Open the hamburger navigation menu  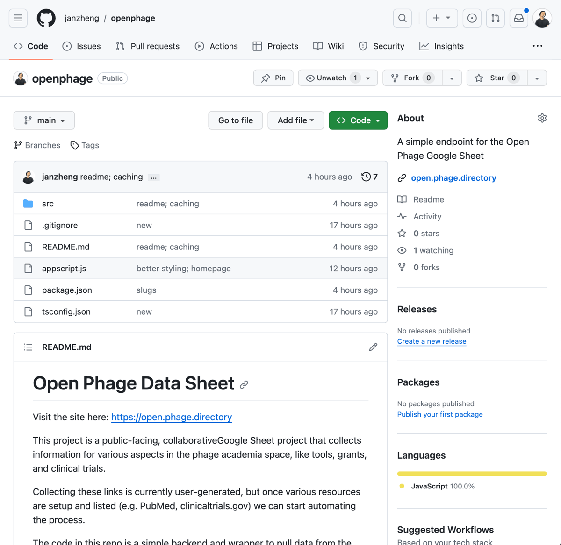[x=18, y=18]
